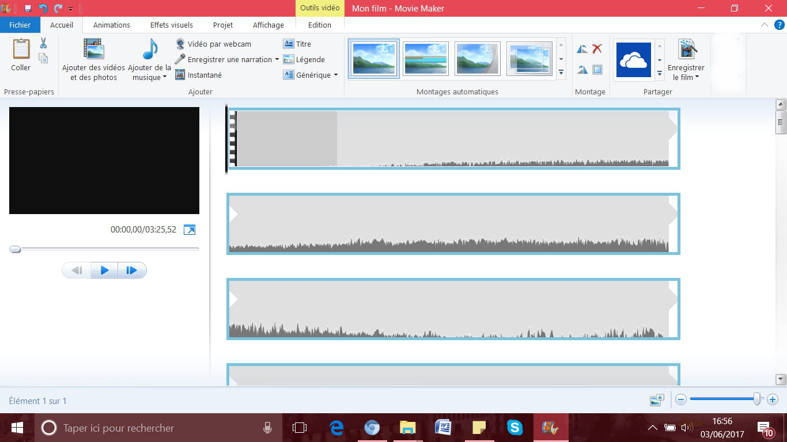
Task: Collapse the ribbon with the chevron
Action: pyautogui.click(x=764, y=25)
